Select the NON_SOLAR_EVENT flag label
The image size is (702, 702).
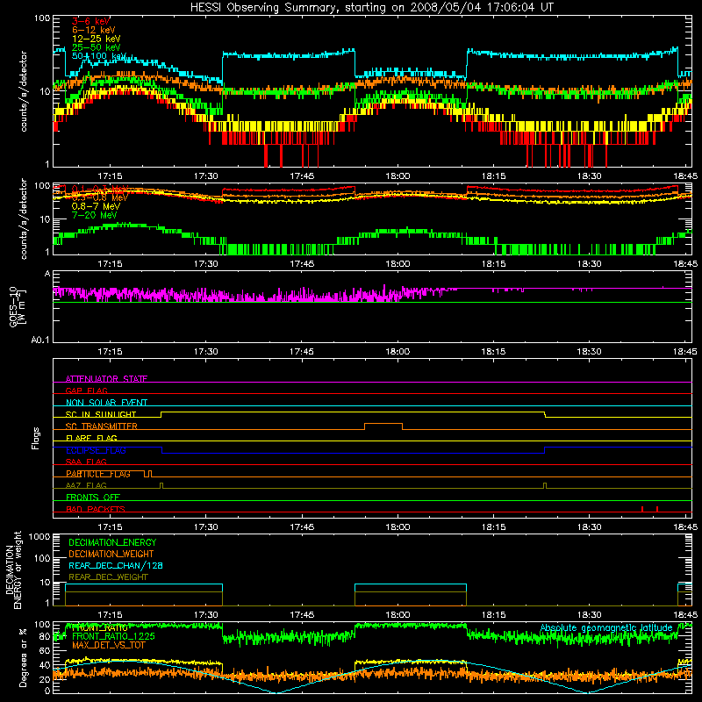tap(106, 403)
